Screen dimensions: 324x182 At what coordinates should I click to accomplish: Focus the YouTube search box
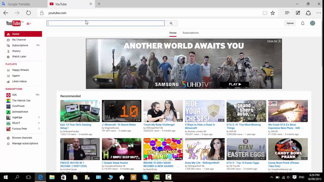click(x=105, y=23)
